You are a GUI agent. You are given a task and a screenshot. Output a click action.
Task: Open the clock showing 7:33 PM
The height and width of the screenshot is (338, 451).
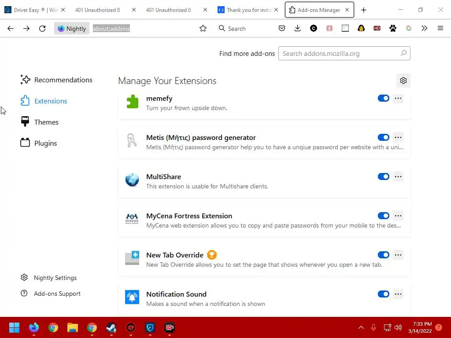(x=420, y=327)
